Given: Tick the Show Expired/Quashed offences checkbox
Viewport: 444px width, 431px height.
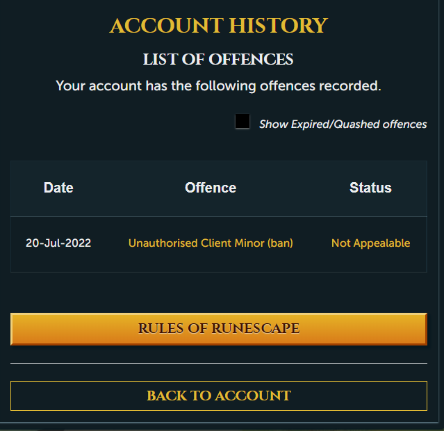Looking at the screenshot, I should 242,121.
